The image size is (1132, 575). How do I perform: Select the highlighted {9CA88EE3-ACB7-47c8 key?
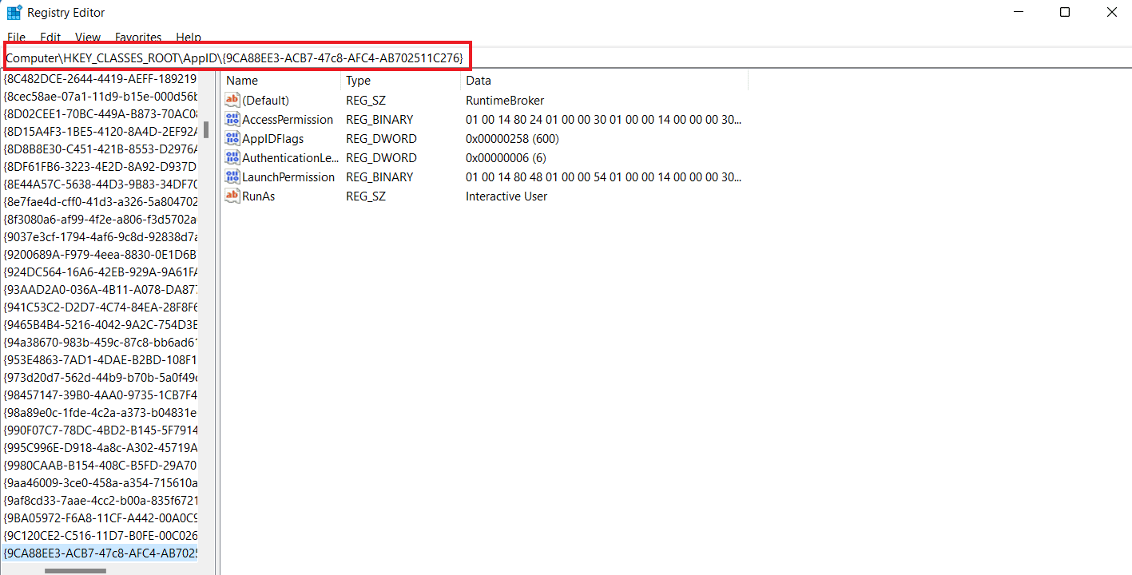pos(100,553)
